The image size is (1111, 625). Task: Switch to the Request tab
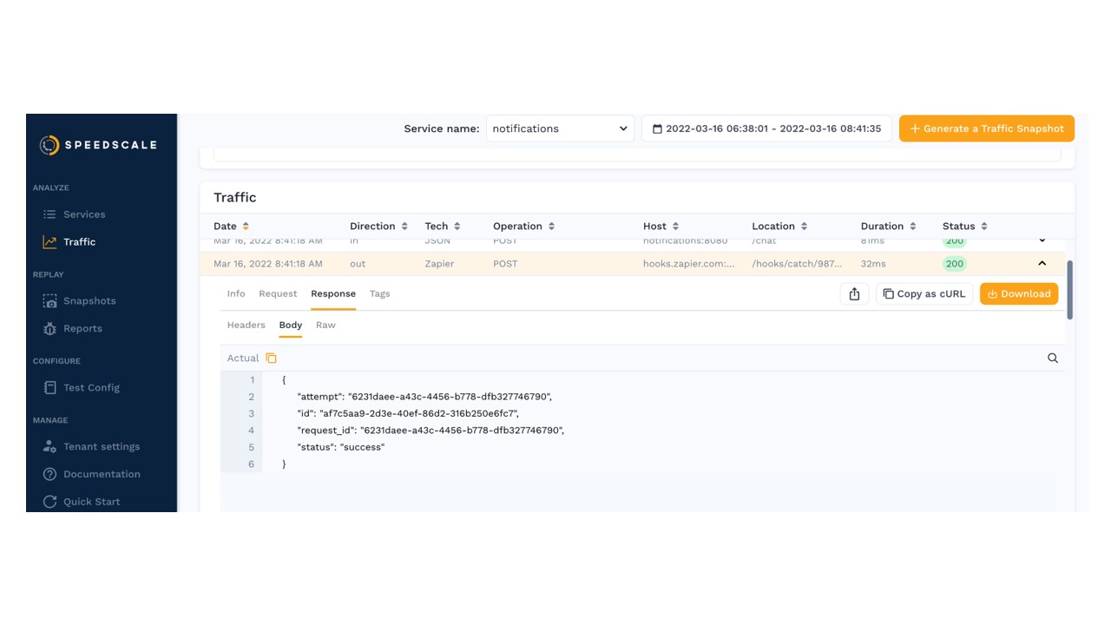(x=278, y=294)
